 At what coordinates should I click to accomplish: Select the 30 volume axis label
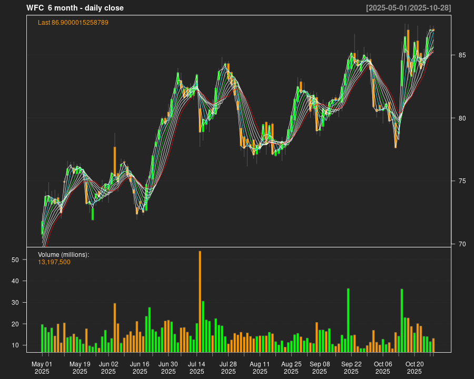tap(15, 303)
